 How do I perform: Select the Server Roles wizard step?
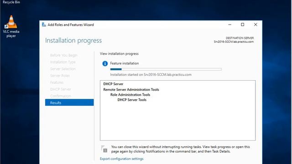pyautogui.click(x=60, y=76)
